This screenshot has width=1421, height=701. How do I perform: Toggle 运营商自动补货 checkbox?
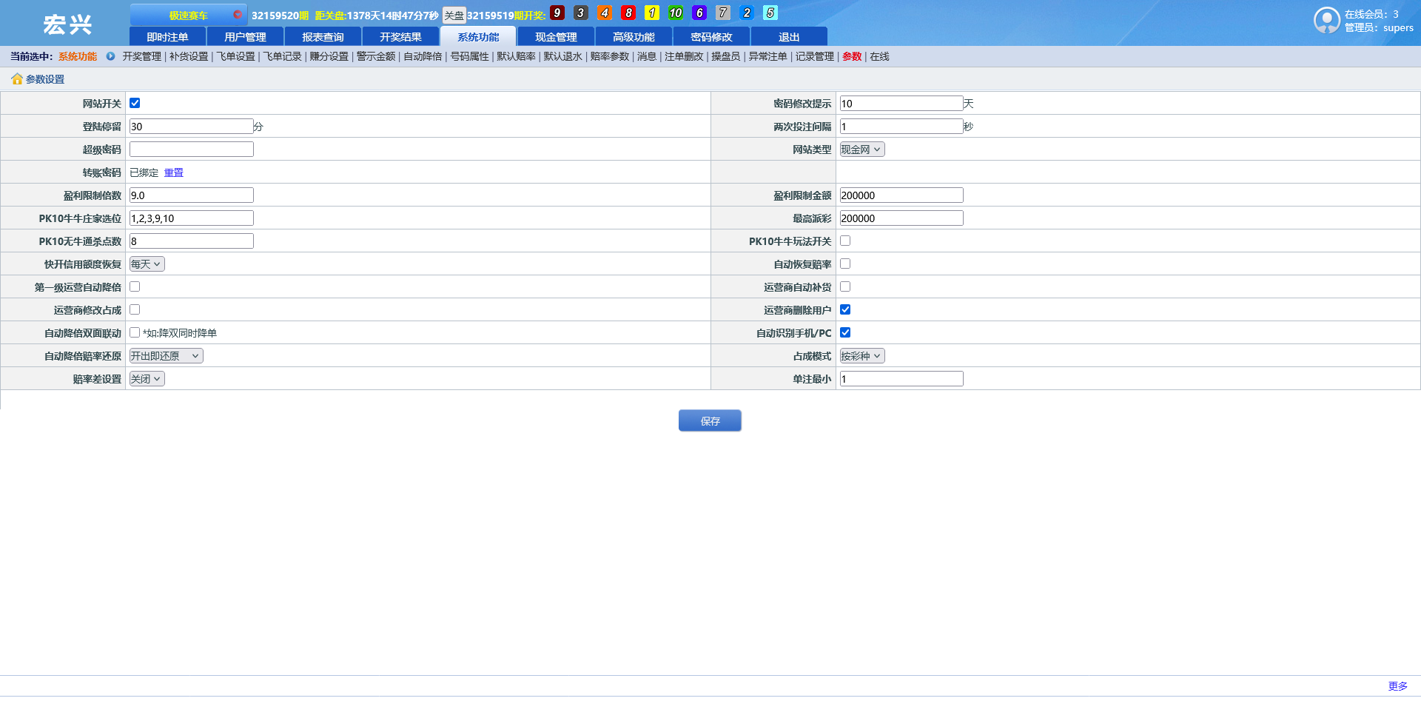pos(845,286)
